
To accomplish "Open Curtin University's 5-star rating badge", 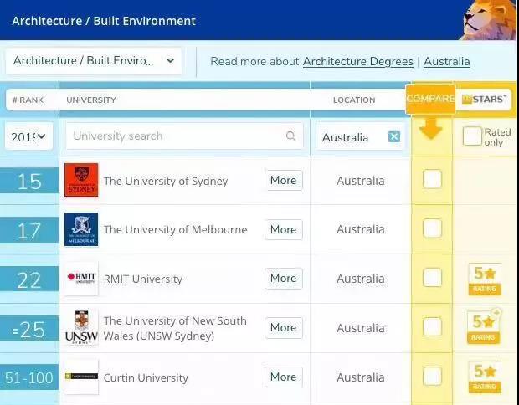I will tap(485, 377).
